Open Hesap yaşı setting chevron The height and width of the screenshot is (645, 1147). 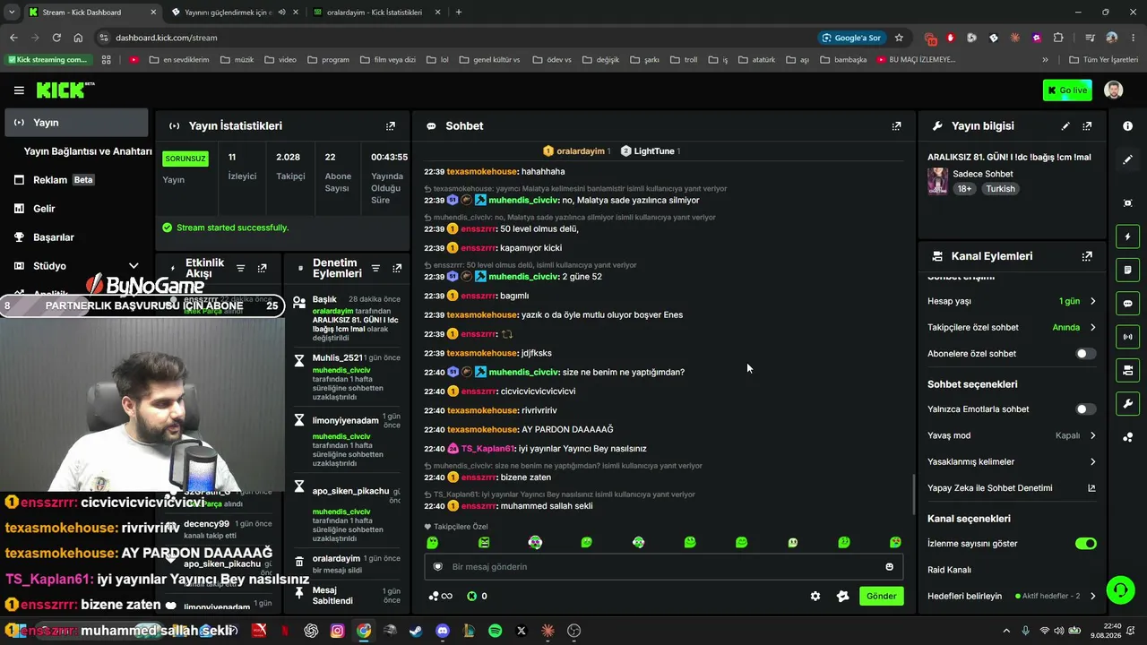[1092, 301]
